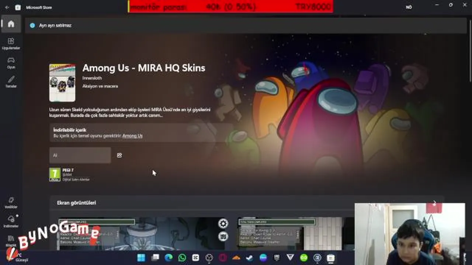Open İndirmeler (Downloads) in sidebar
The image size is (472, 265).
pos(11,221)
